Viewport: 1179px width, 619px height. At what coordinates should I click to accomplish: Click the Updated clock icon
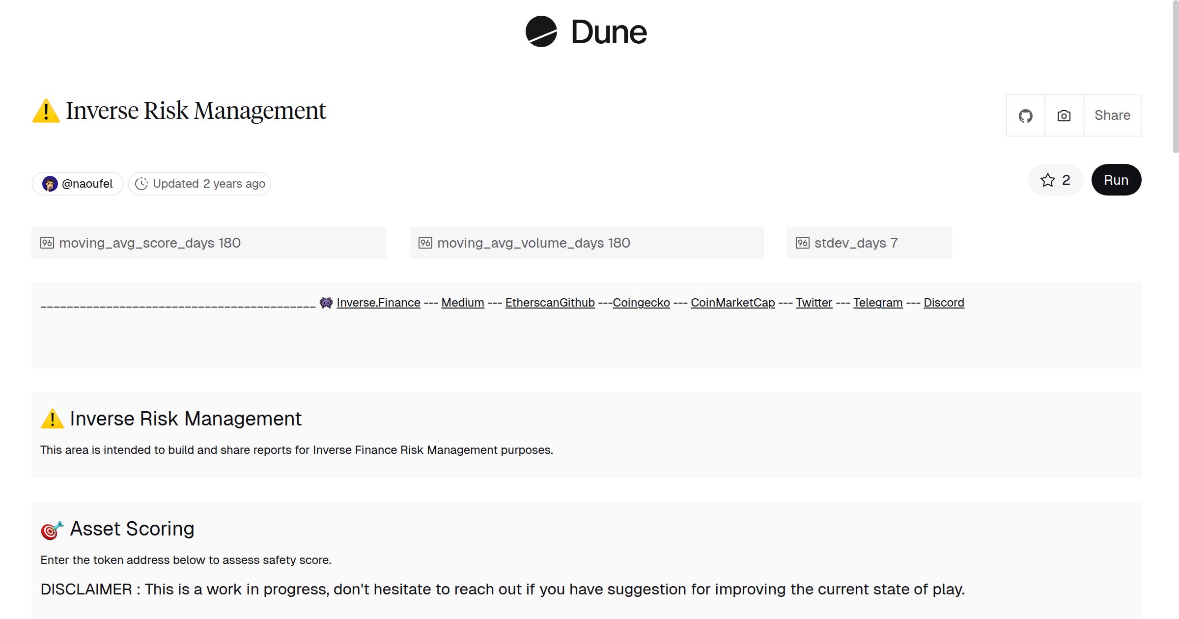141,184
